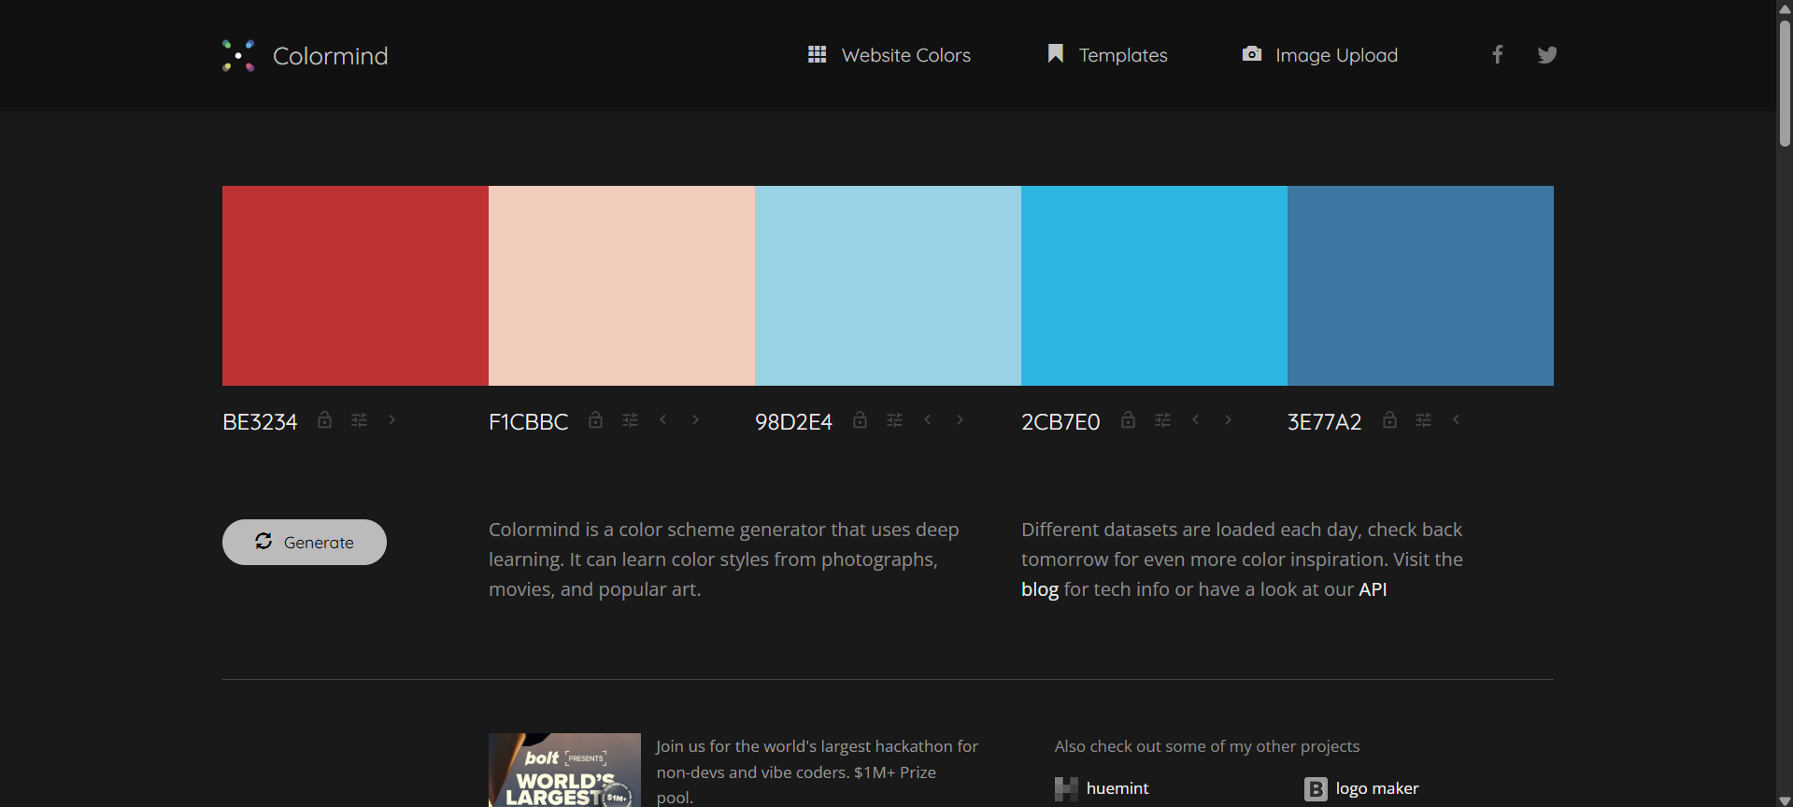Screen dimensions: 1793x807
Task: Open adjust sliders for 98D2E4
Action: (894, 420)
